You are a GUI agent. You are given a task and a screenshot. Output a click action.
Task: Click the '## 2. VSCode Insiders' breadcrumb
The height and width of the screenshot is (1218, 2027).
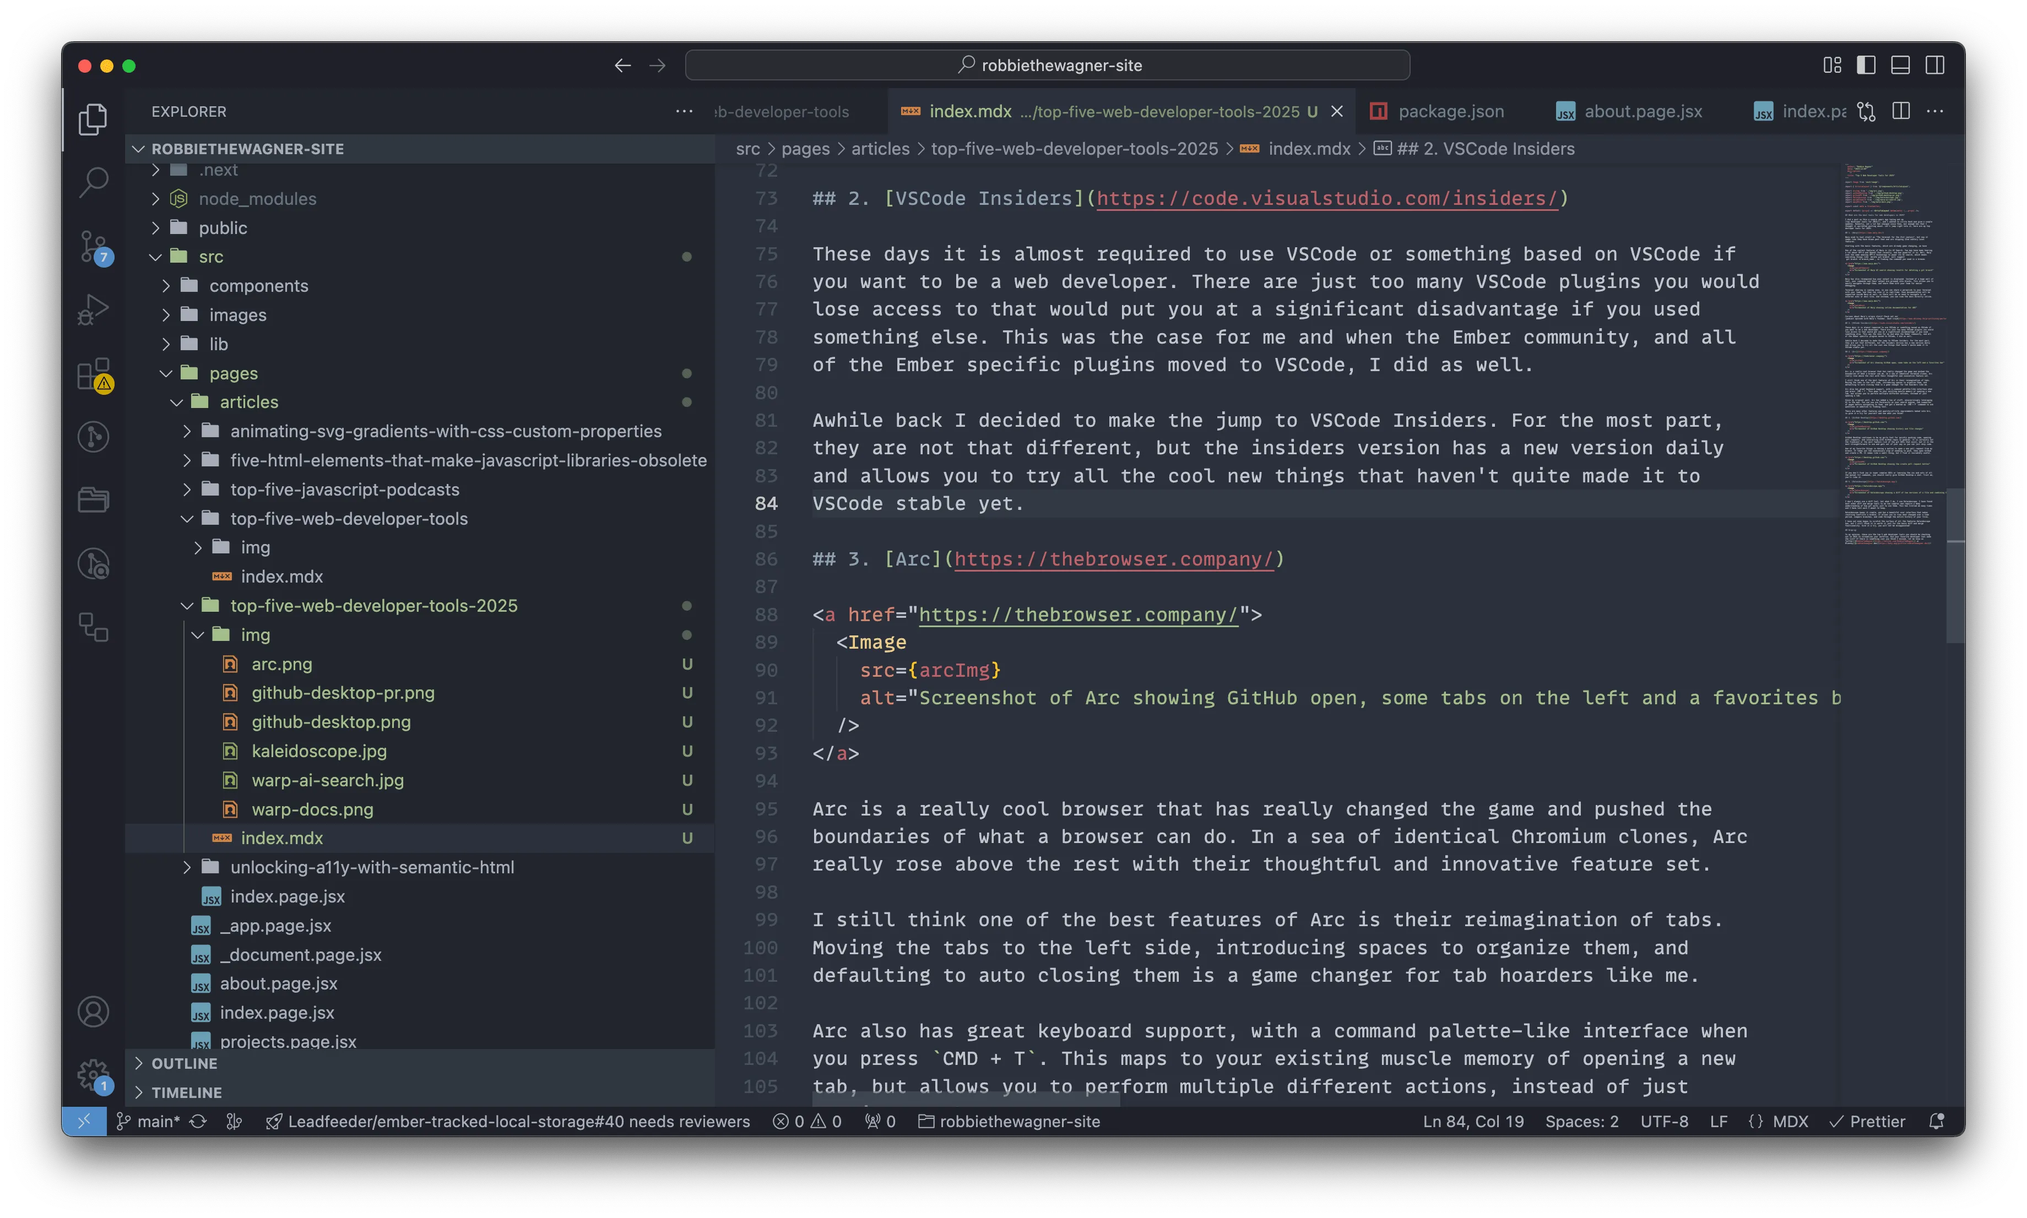point(1475,149)
